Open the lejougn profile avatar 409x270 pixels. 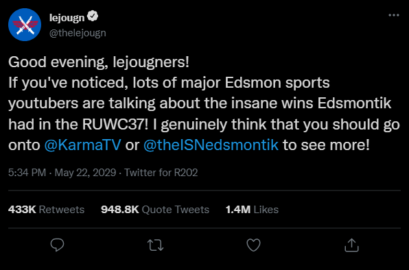(25, 25)
